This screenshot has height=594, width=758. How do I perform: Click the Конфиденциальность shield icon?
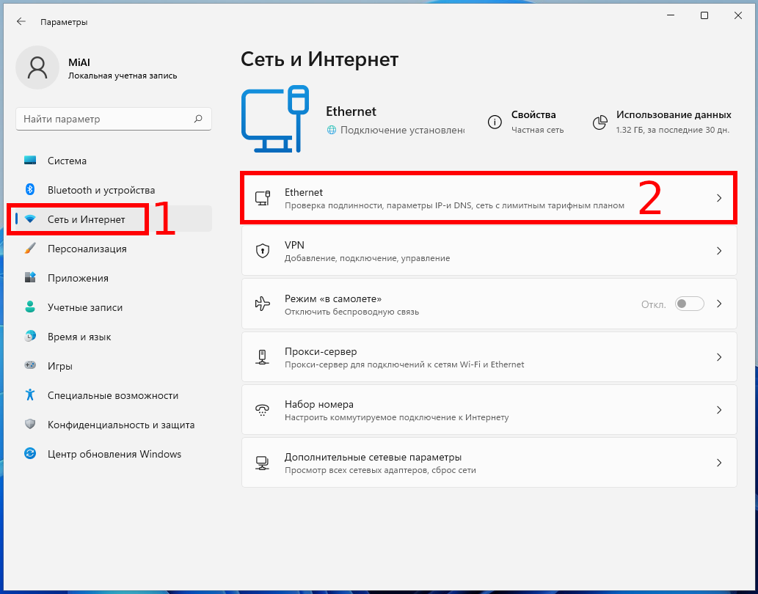(x=30, y=425)
